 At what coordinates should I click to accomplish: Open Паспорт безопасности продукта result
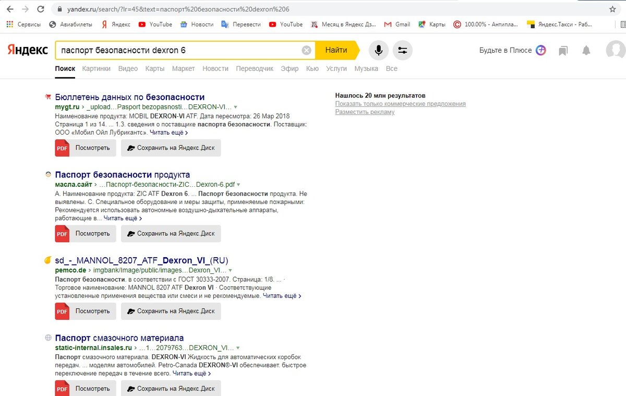coord(123,175)
